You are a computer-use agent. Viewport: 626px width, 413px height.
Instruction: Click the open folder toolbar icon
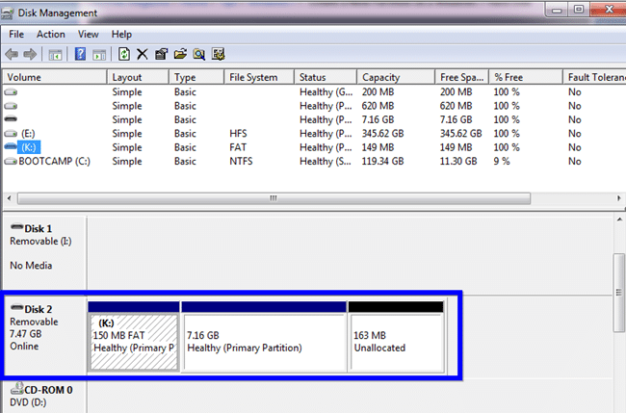click(x=180, y=54)
